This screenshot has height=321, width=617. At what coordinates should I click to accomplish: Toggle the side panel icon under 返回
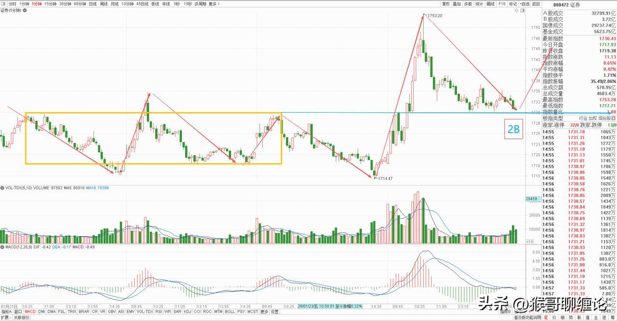pyautogui.click(x=523, y=10)
